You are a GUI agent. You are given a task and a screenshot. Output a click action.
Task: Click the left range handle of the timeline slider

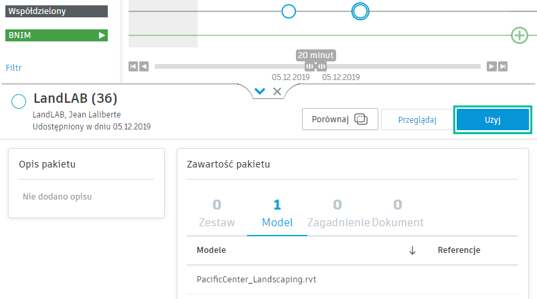(309, 66)
